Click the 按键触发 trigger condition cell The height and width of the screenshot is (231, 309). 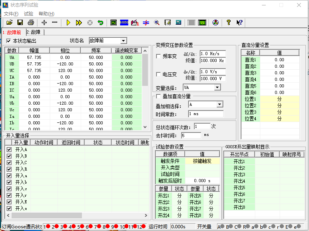click(202, 161)
